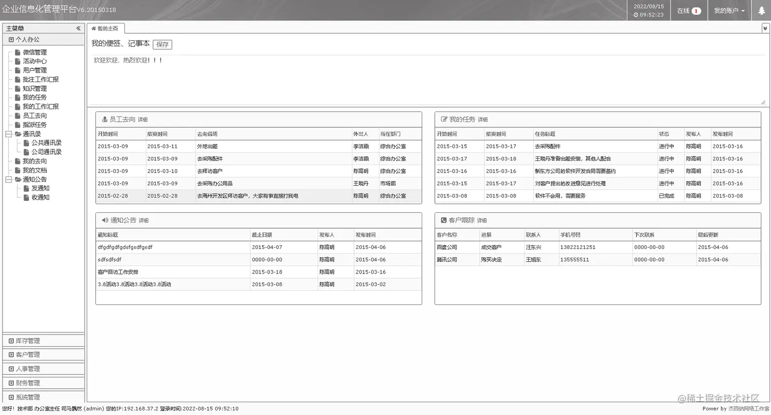Viewport: 771px width, 415px height.
Task: Click the phone icon in 客户跟踪 panel header
Action: click(x=444, y=220)
